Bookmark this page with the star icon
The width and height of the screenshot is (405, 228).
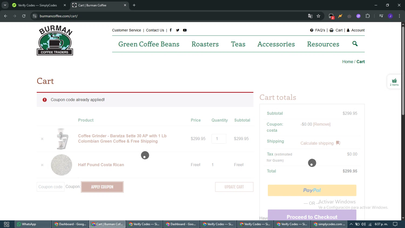click(x=318, y=16)
